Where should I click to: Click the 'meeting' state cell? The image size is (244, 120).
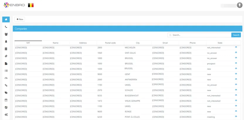(211, 117)
